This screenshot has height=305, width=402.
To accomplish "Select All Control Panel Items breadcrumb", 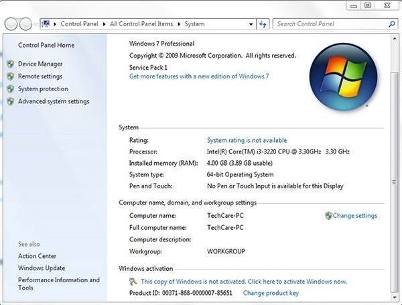I will pyautogui.click(x=141, y=24).
